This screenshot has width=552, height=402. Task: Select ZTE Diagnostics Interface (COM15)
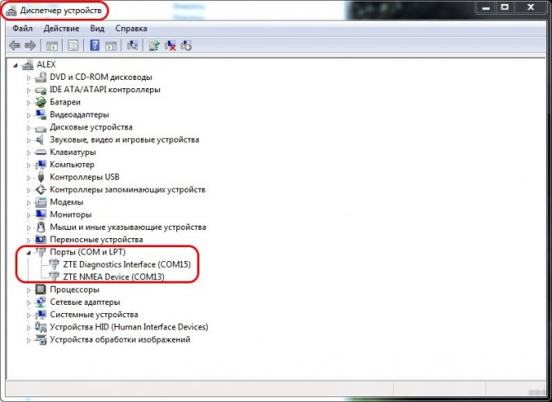(x=127, y=264)
